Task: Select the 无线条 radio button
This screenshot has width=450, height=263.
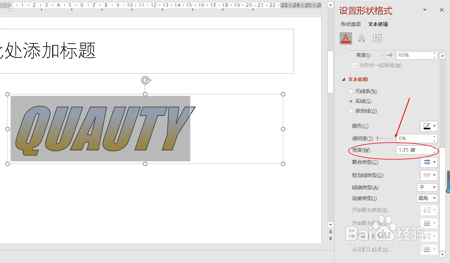Action: 351,91
